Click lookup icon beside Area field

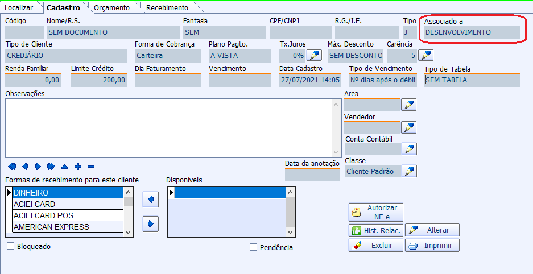tap(409, 105)
